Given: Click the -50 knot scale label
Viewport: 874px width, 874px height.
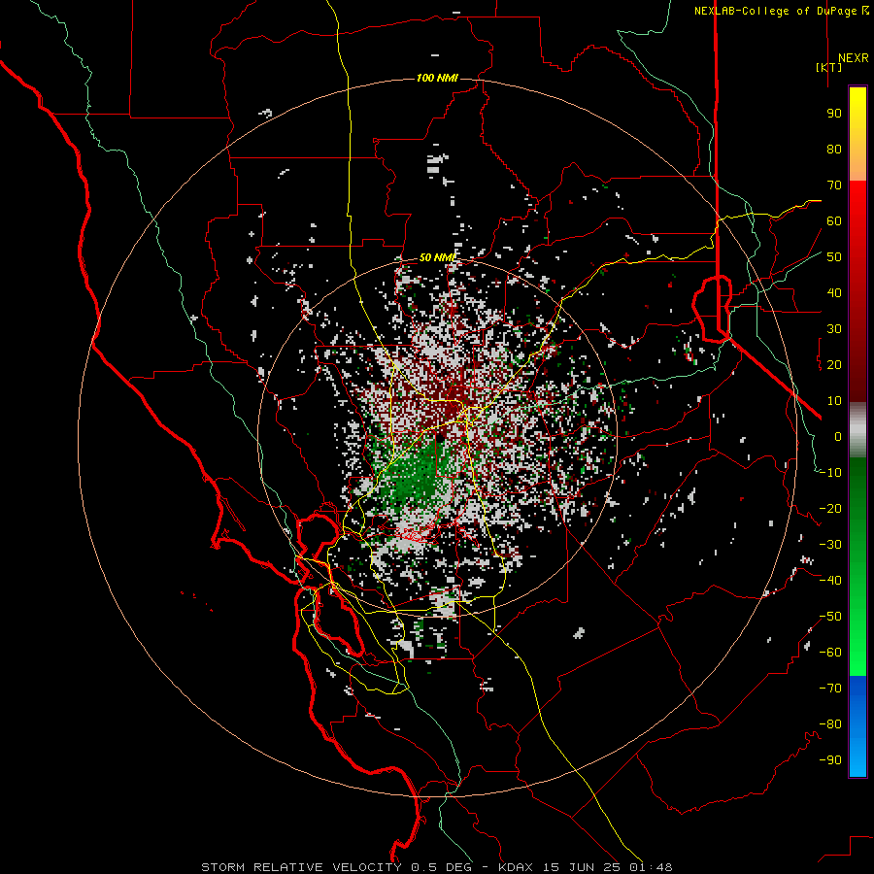Looking at the screenshot, I should point(830,617).
